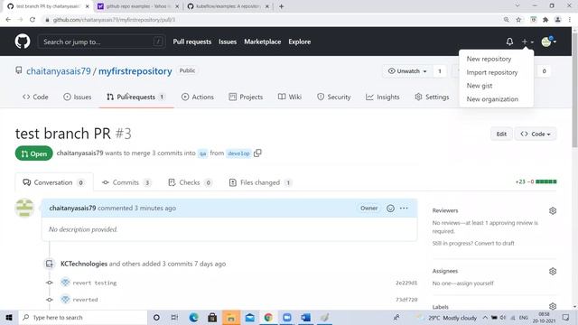The width and height of the screenshot is (578, 325).
Task: Open Issues in top navigation
Action: (x=228, y=42)
